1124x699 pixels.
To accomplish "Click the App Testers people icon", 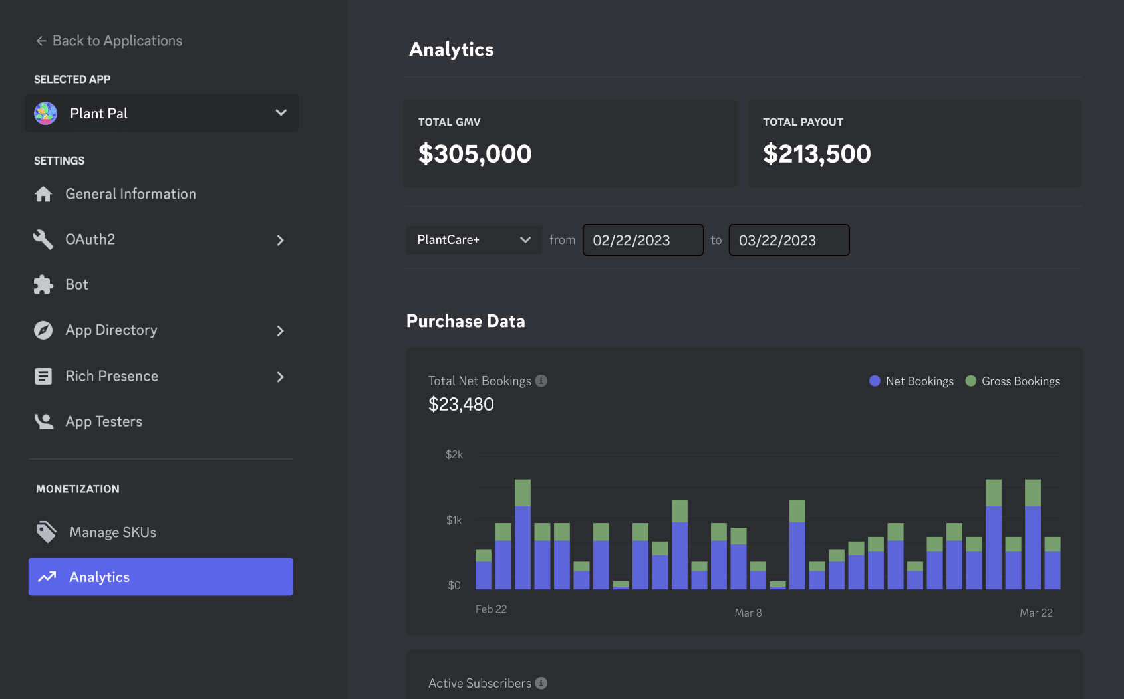I will tap(43, 422).
